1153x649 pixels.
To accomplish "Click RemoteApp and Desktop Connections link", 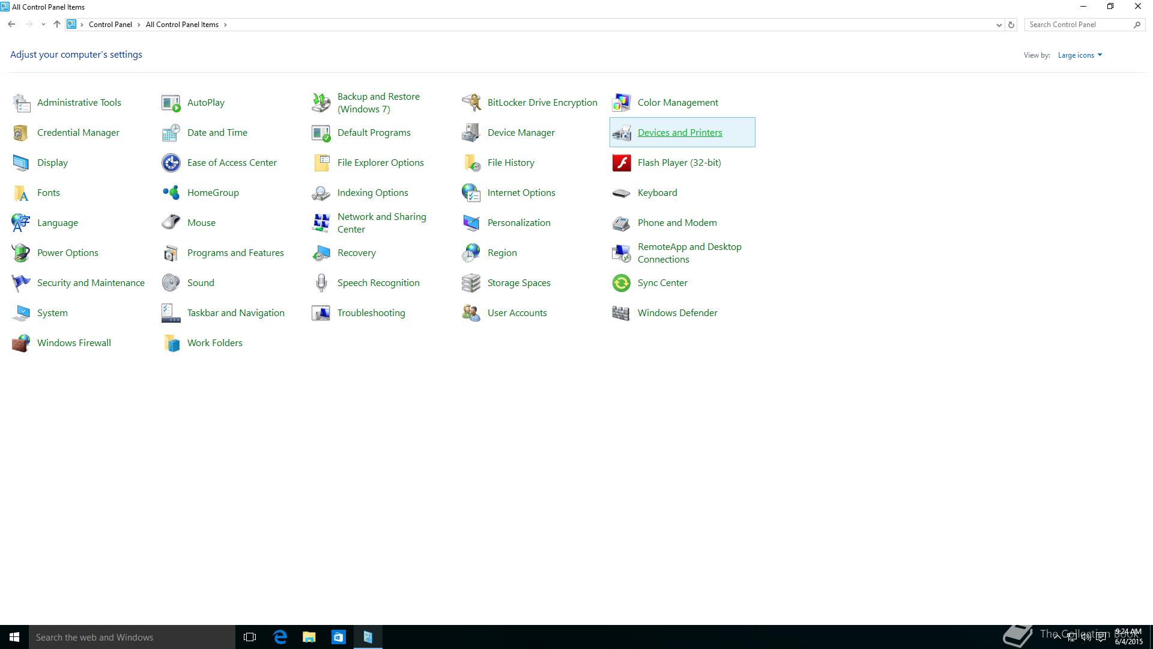I will [x=689, y=253].
